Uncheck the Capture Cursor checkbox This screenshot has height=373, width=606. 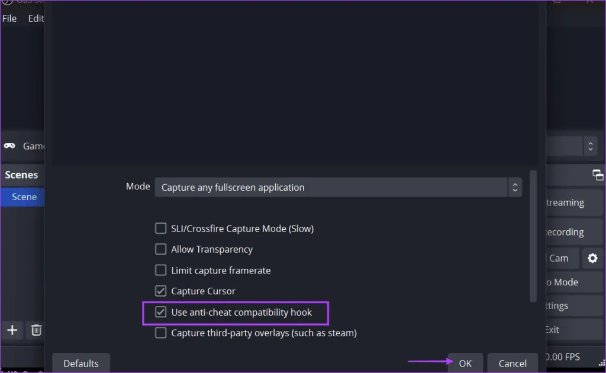coord(160,291)
